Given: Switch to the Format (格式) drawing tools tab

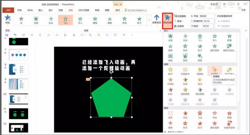Looking at the screenshot, I should pos(118,10).
